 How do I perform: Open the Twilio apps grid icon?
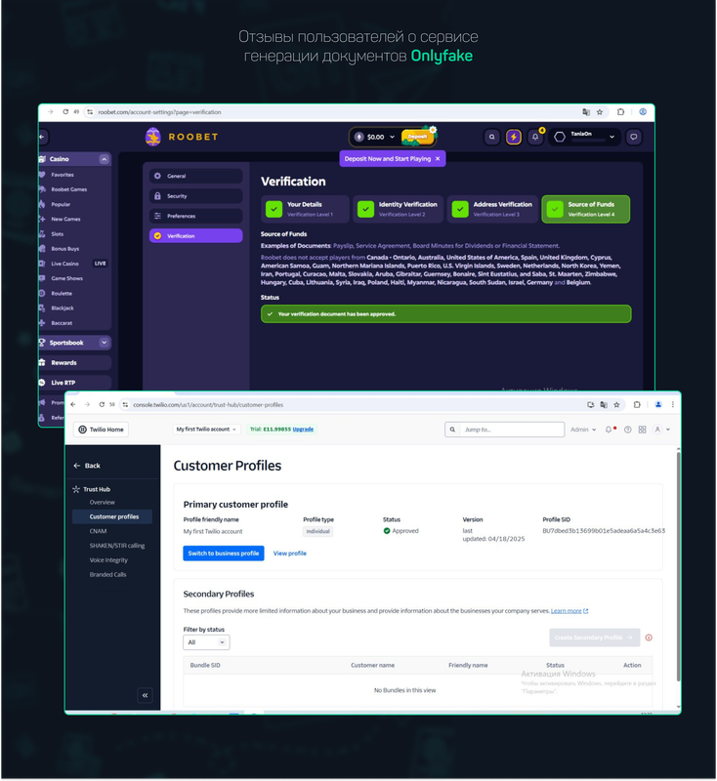[x=642, y=430]
